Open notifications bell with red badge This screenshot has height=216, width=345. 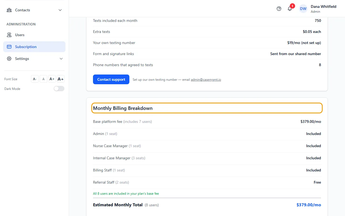click(290, 8)
